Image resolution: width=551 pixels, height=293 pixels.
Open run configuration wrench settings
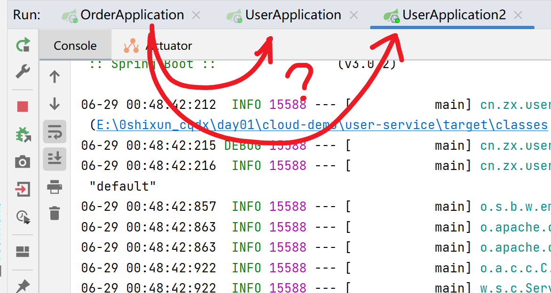(23, 72)
